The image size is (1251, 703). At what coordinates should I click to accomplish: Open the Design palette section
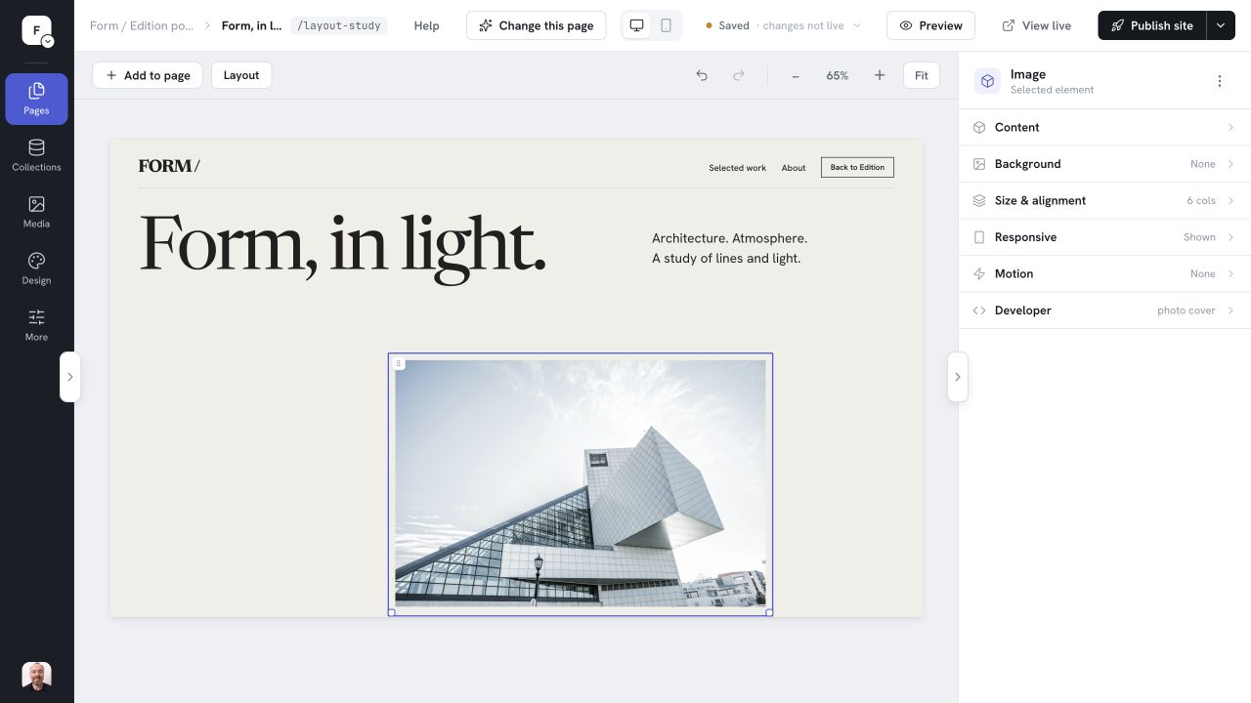coord(36,269)
